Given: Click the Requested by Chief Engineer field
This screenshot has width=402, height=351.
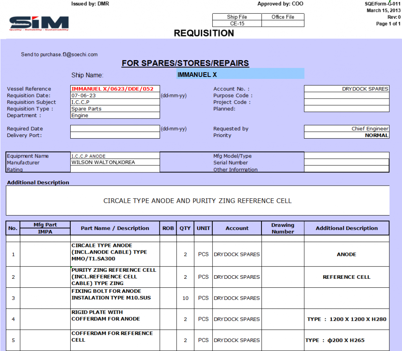Looking at the screenshot, I should (x=347, y=129).
